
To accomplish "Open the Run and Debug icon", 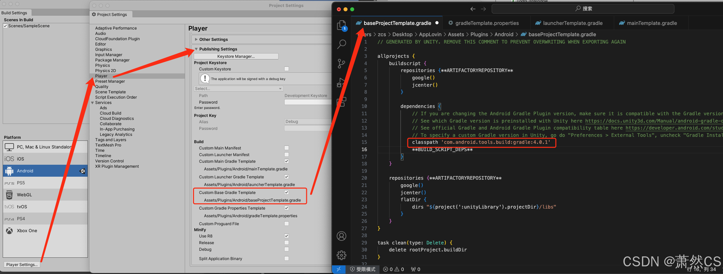I will pos(342,82).
